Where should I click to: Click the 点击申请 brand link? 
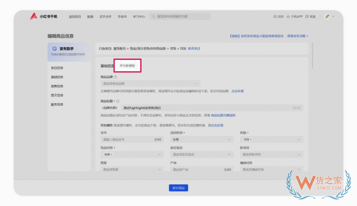(x=238, y=91)
